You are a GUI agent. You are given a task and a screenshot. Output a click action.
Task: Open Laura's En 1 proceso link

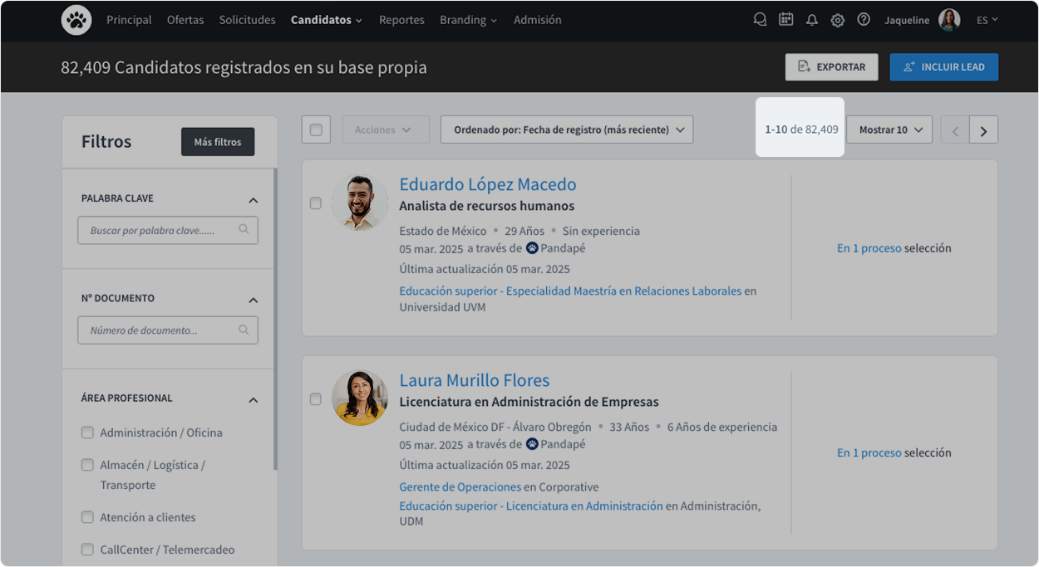[x=869, y=452]
